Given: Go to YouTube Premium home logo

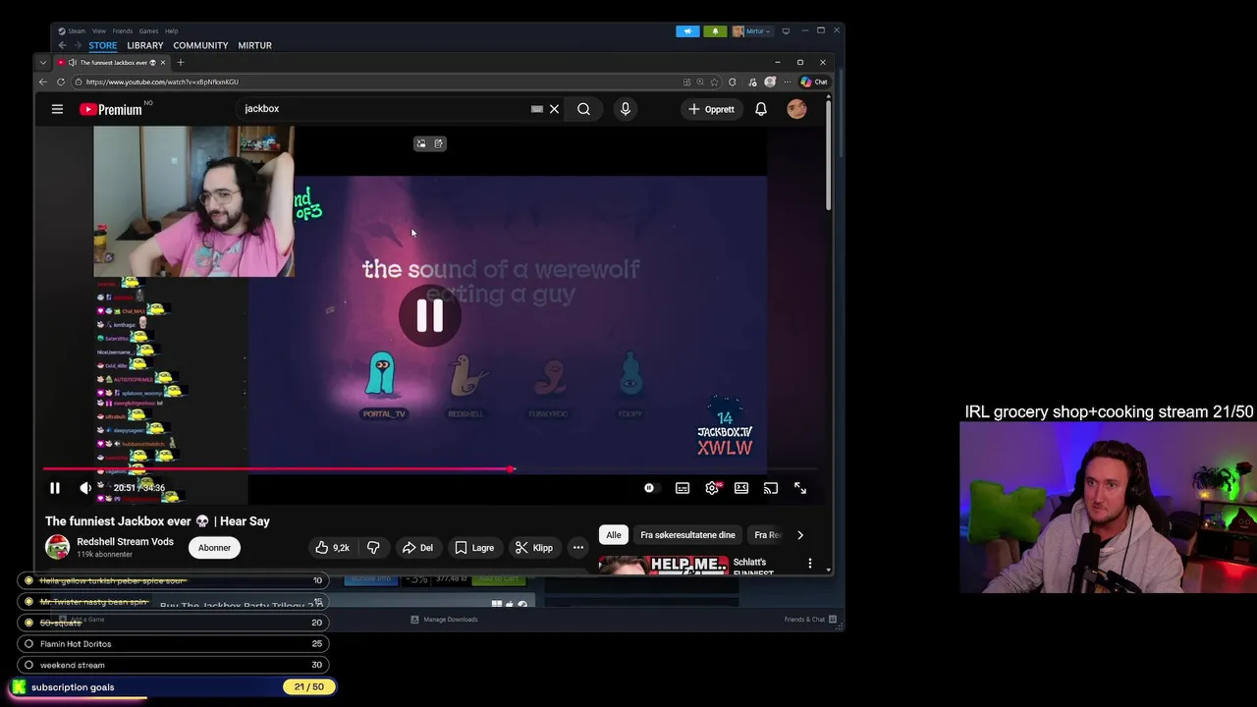Looking at the screenshot, I should [111, 109].
